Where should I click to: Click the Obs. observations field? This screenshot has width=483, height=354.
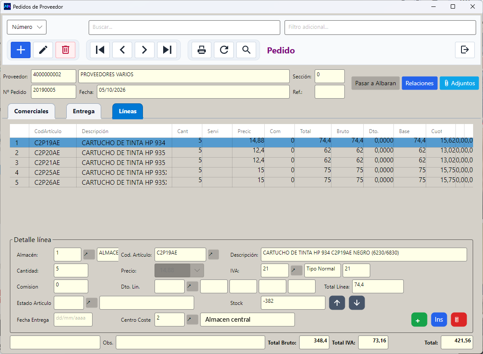pyautogui.click(x=190, y=342)
